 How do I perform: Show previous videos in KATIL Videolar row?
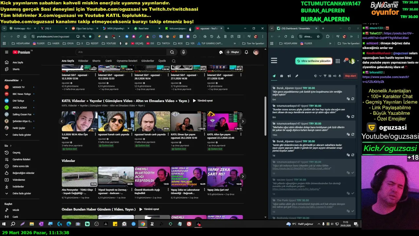click(x=62, y=121)
